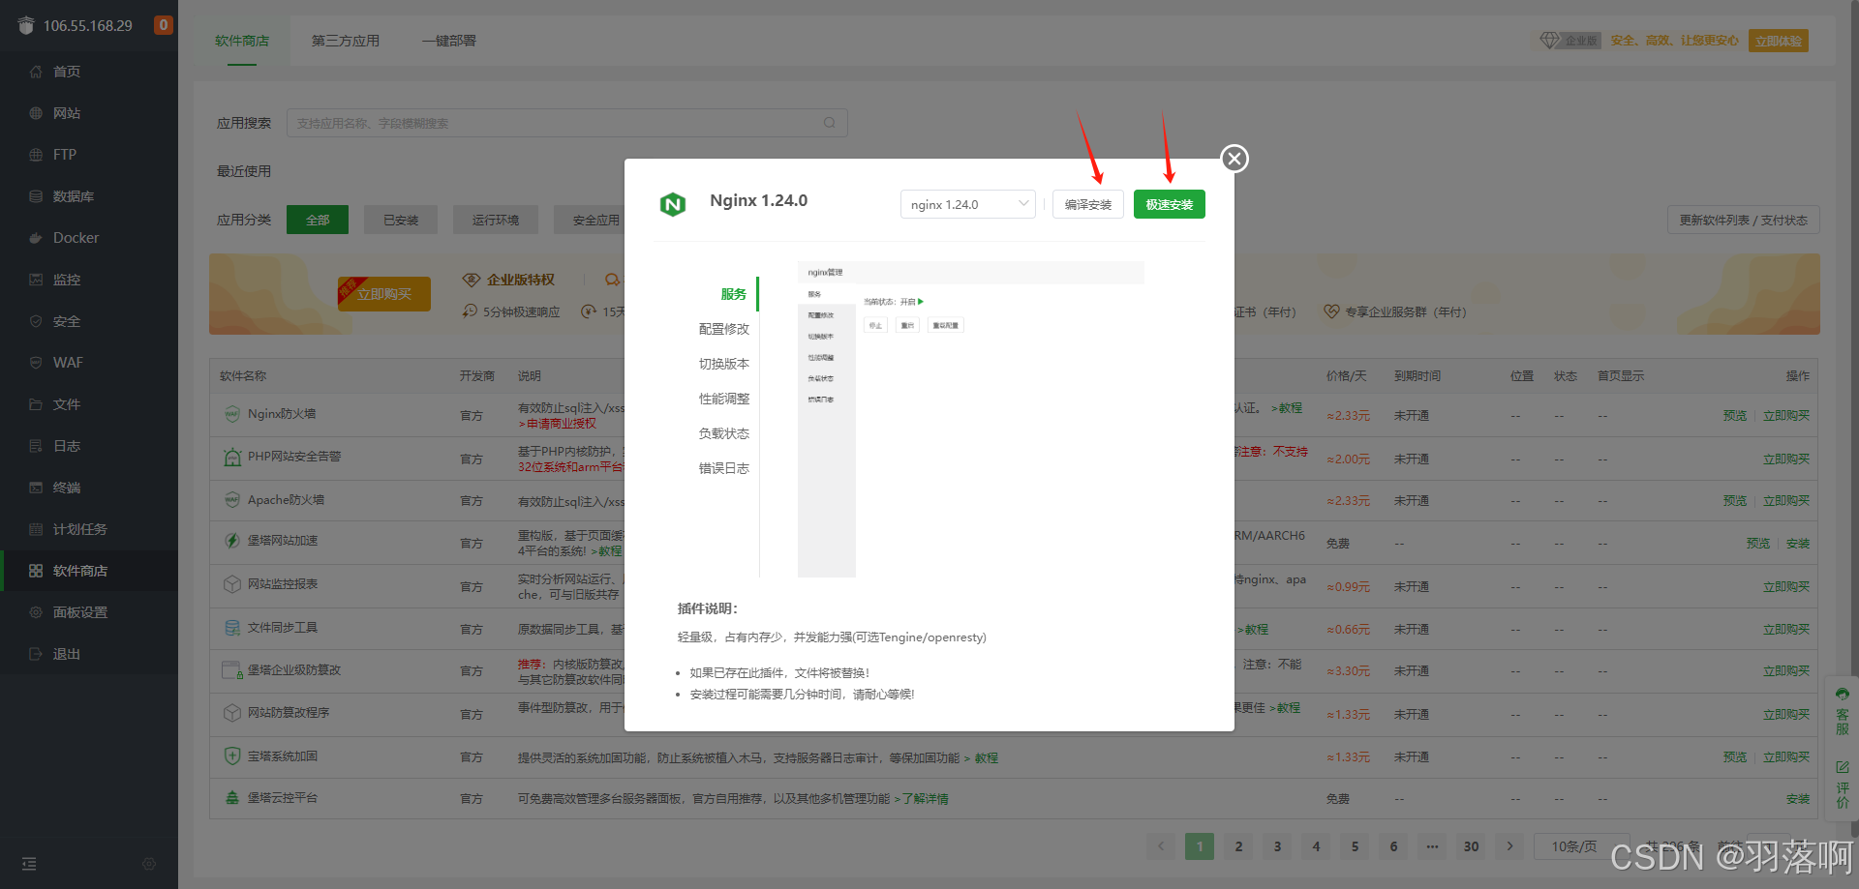Open the 面板设置 panel settings sidebar item

tap(89, 612)
